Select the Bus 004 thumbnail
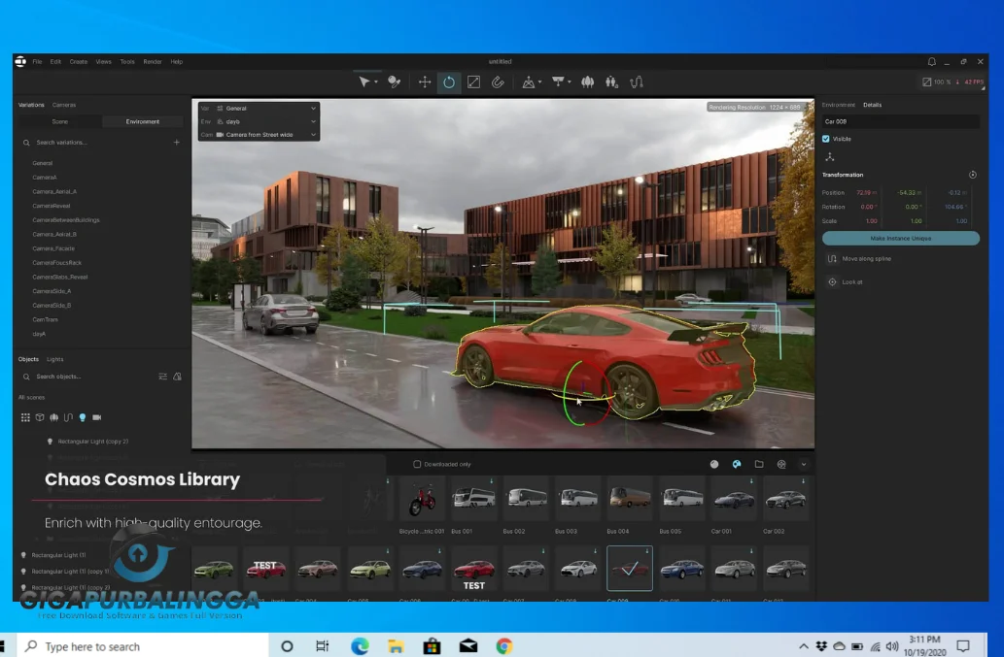Image resolution: width=1004 pixels, height=657 pixels. click(630, 497)
